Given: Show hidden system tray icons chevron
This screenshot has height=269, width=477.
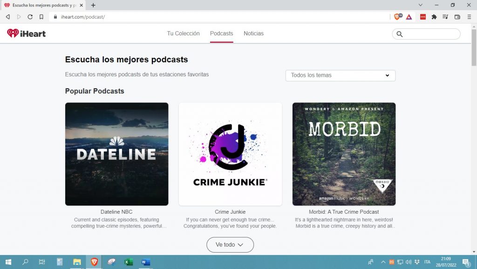Looking at the screenshot, I should tap(383, 262).
